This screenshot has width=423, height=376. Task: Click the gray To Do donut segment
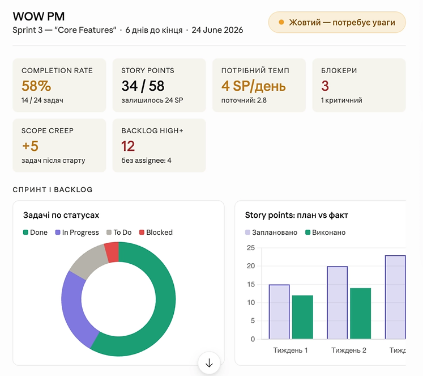89,261
